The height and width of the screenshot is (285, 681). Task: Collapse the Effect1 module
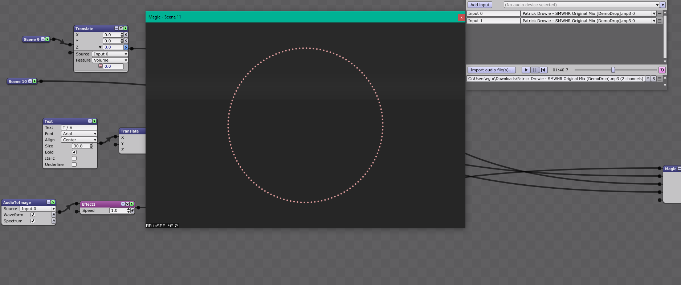point(123,204)
